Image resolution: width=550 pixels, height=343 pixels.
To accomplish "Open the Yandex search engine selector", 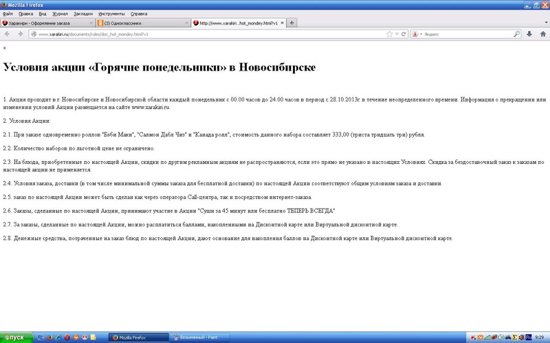I will [417, 34].
